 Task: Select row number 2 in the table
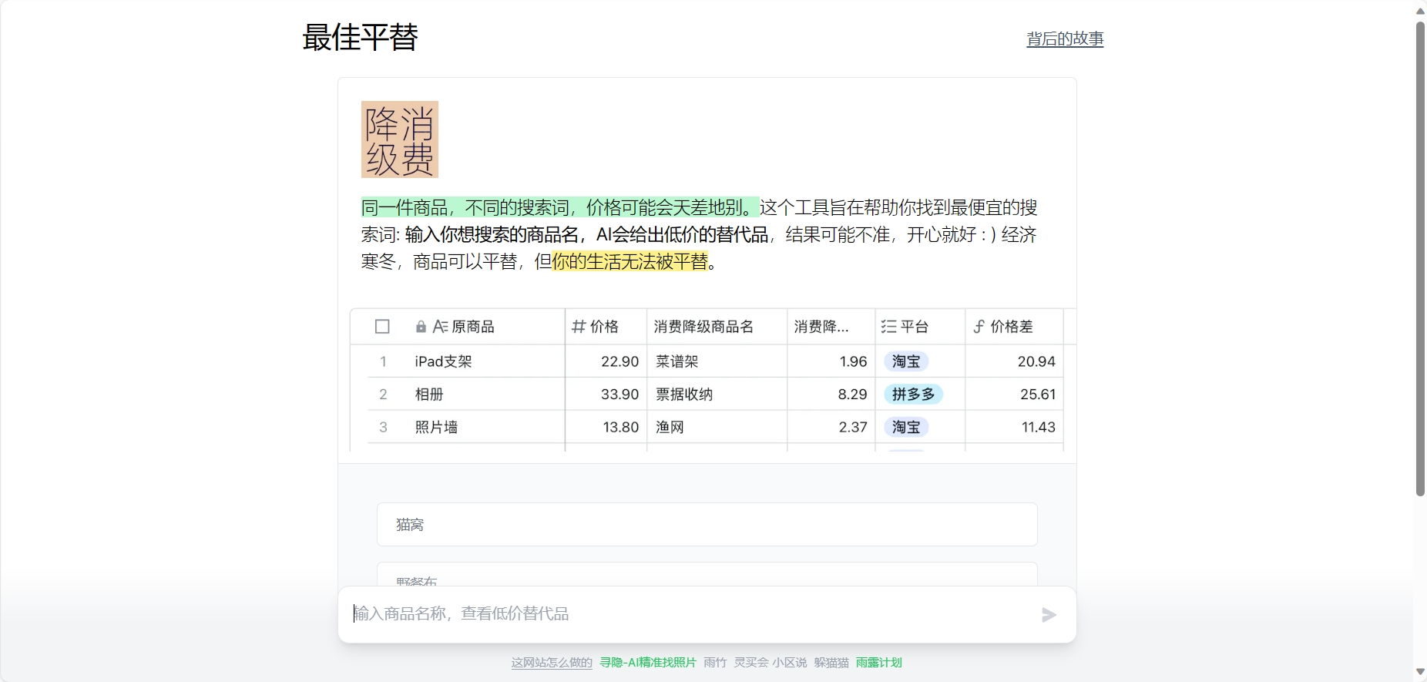point(383,395)
